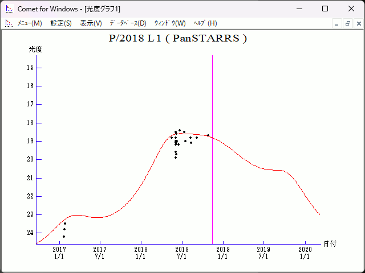Viewport: 365px width, 273px height.
Task: Open the ウィンドウ(W) menu
Action: click(x=170, y=23)
